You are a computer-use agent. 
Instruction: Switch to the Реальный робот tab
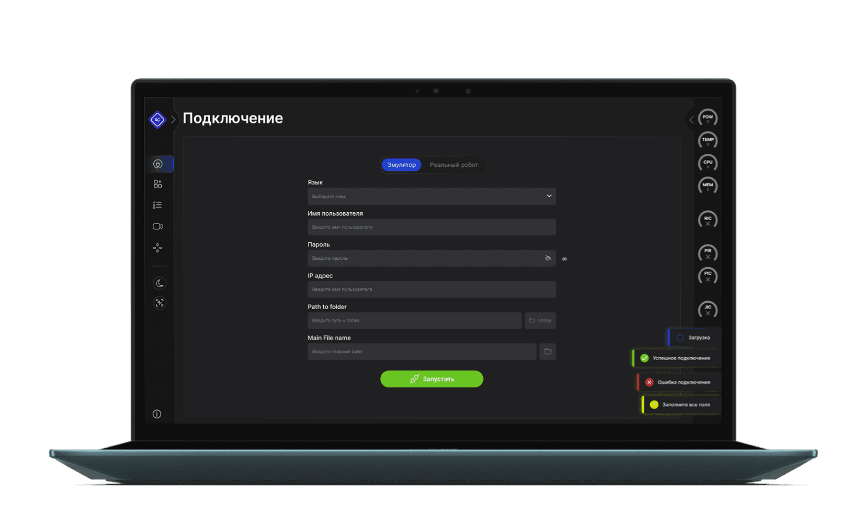454,165
